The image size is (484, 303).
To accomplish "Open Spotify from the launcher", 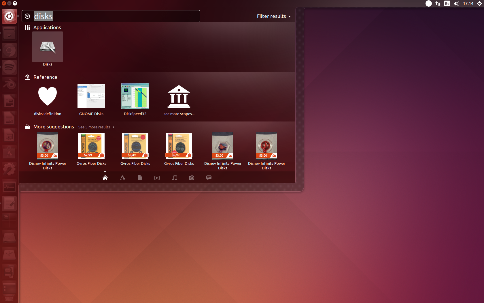I will click(9, 67).
